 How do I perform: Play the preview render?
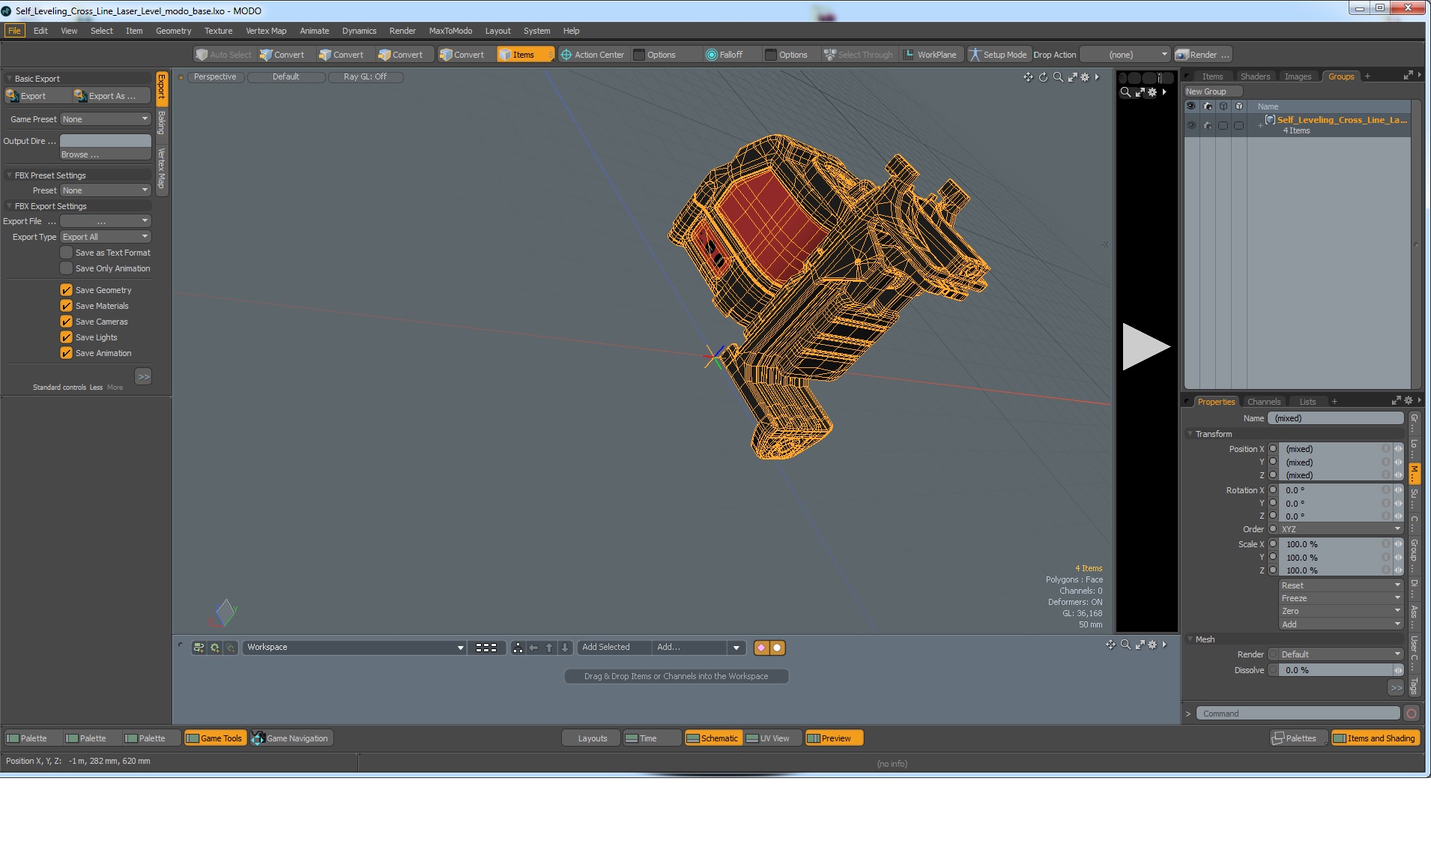pyautogui.click(x=1146, y=346)
